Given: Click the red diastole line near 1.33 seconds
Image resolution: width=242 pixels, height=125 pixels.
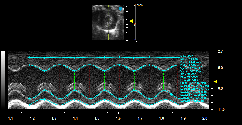Looking at the screenshot, I should 60,82.
